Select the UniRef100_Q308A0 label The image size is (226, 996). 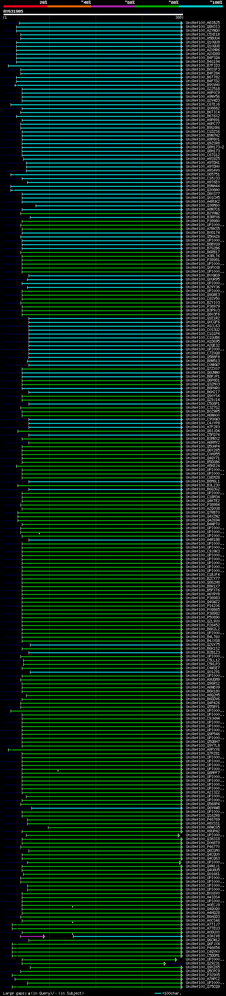(203, 190)
